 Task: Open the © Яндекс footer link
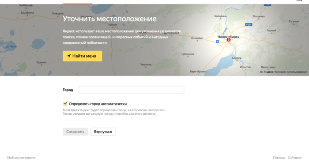(294, 158)
